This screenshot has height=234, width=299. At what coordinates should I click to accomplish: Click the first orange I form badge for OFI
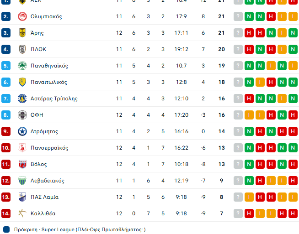[249, 115]
